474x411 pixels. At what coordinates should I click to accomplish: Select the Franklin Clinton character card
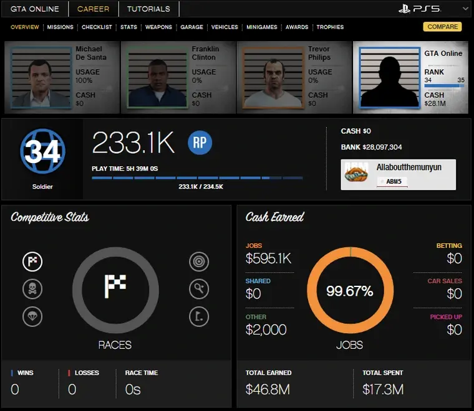click(178, 78)
